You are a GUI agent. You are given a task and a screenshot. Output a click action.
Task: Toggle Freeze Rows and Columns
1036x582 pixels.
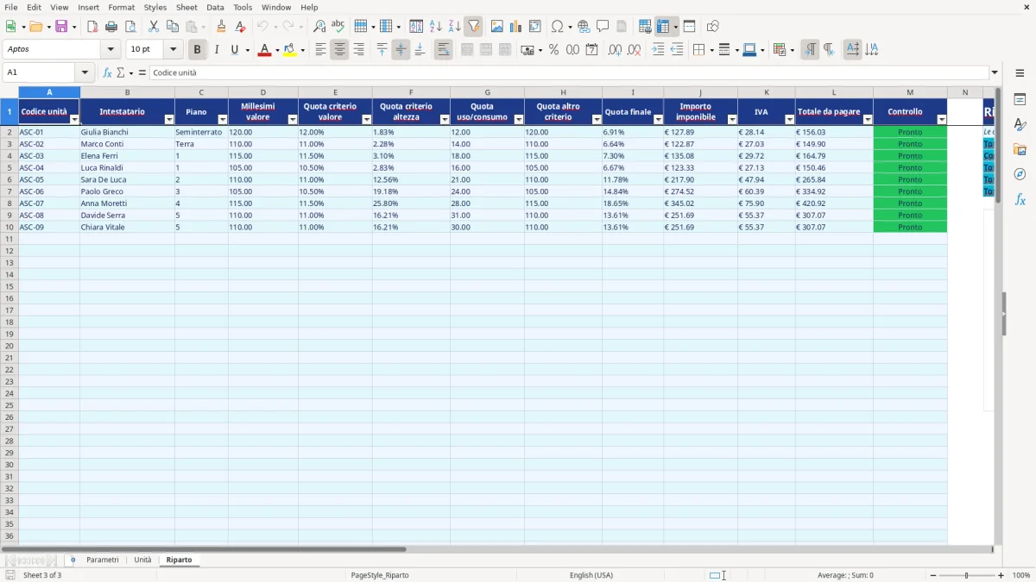click(x=663, y=27)
